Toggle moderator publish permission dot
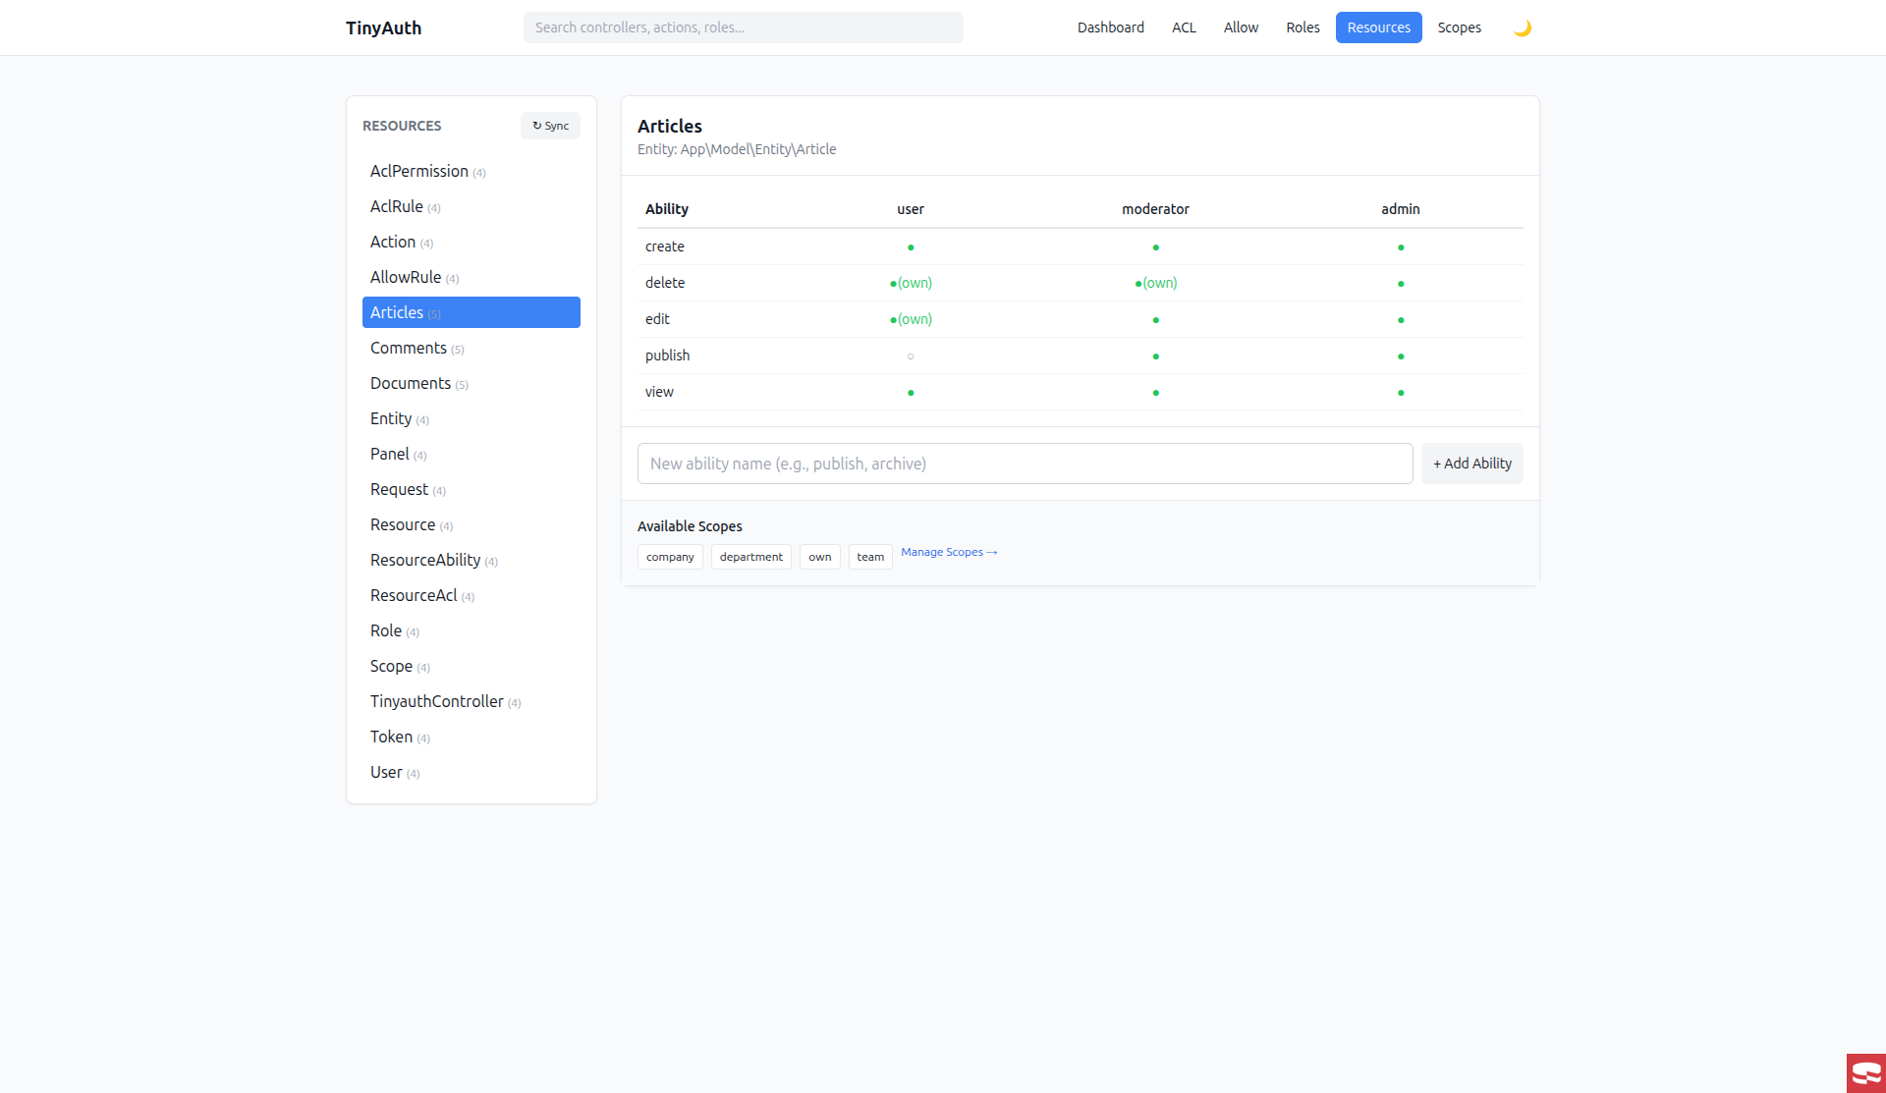Screen dimensions: 1886x1093 [x=1155, y=356]
